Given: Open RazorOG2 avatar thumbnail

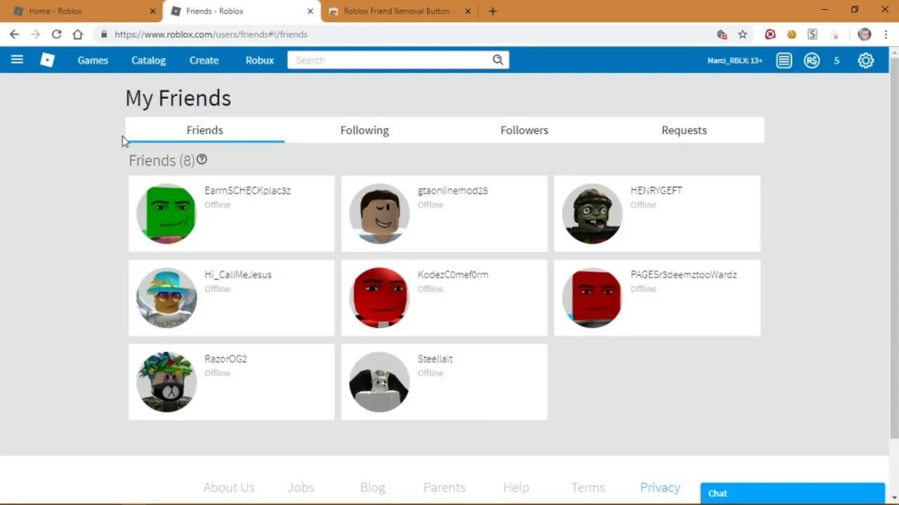Looking at the screenshot, I should [166, 382].
